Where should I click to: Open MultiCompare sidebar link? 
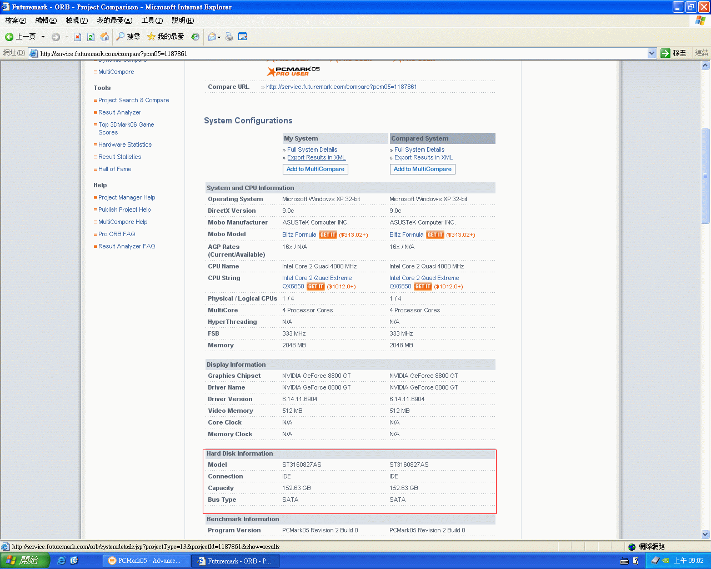116,72
